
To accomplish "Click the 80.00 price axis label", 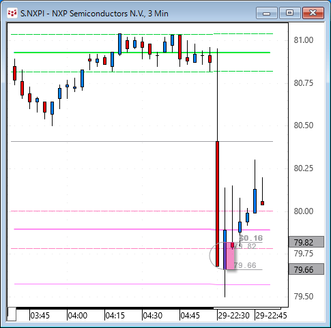I will [304, 211].
